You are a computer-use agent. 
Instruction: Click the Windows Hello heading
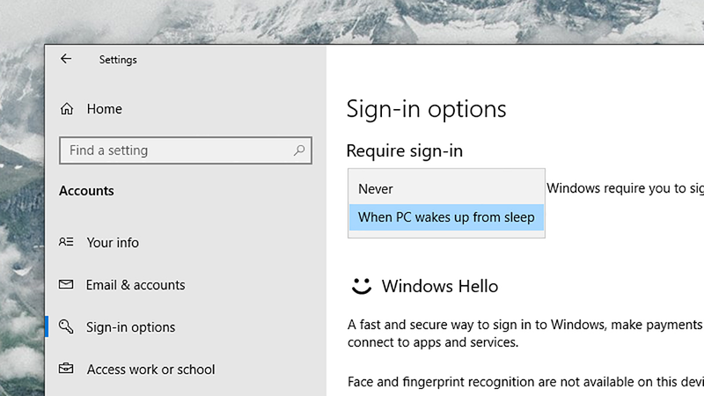[x=440, y=286]
